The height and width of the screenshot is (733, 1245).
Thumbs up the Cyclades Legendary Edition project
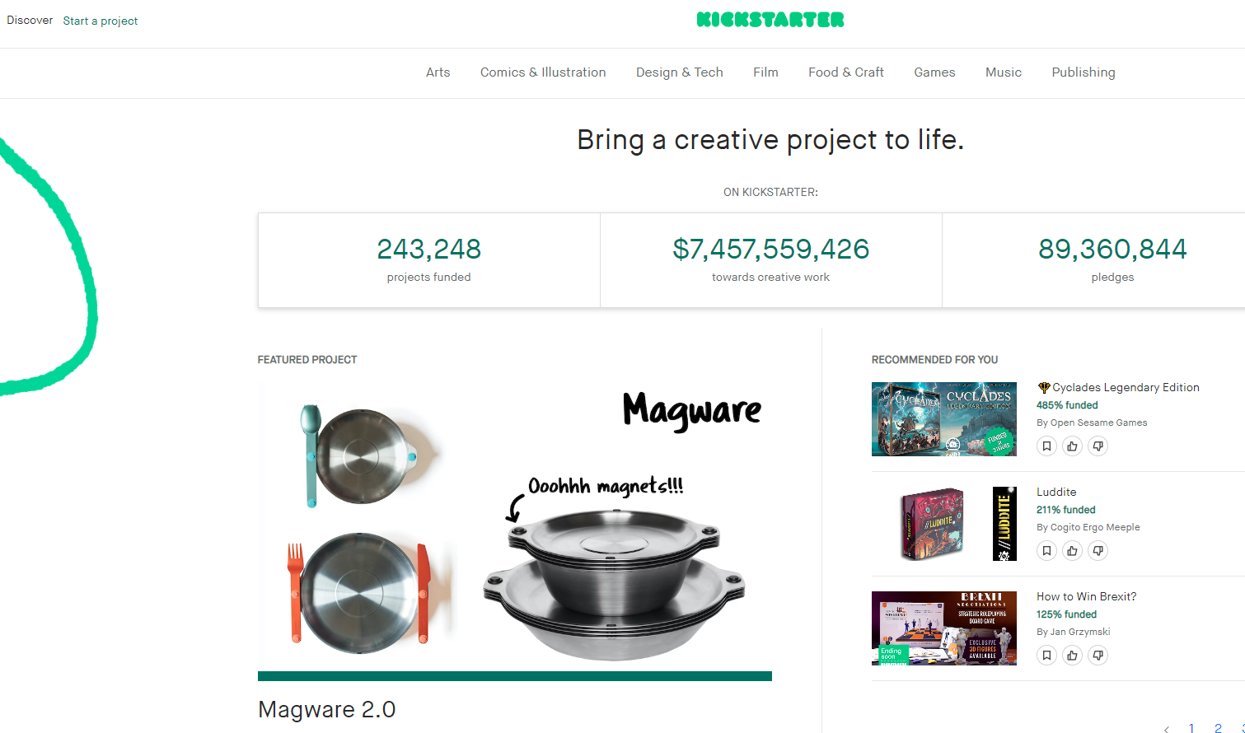[1072, 446]
